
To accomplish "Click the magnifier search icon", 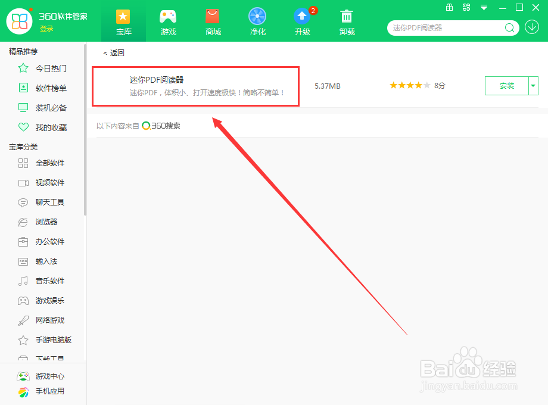I will point(509,27).
